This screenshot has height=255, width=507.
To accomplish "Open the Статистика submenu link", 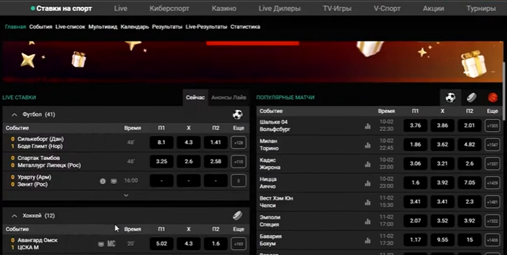I will 245,27.
